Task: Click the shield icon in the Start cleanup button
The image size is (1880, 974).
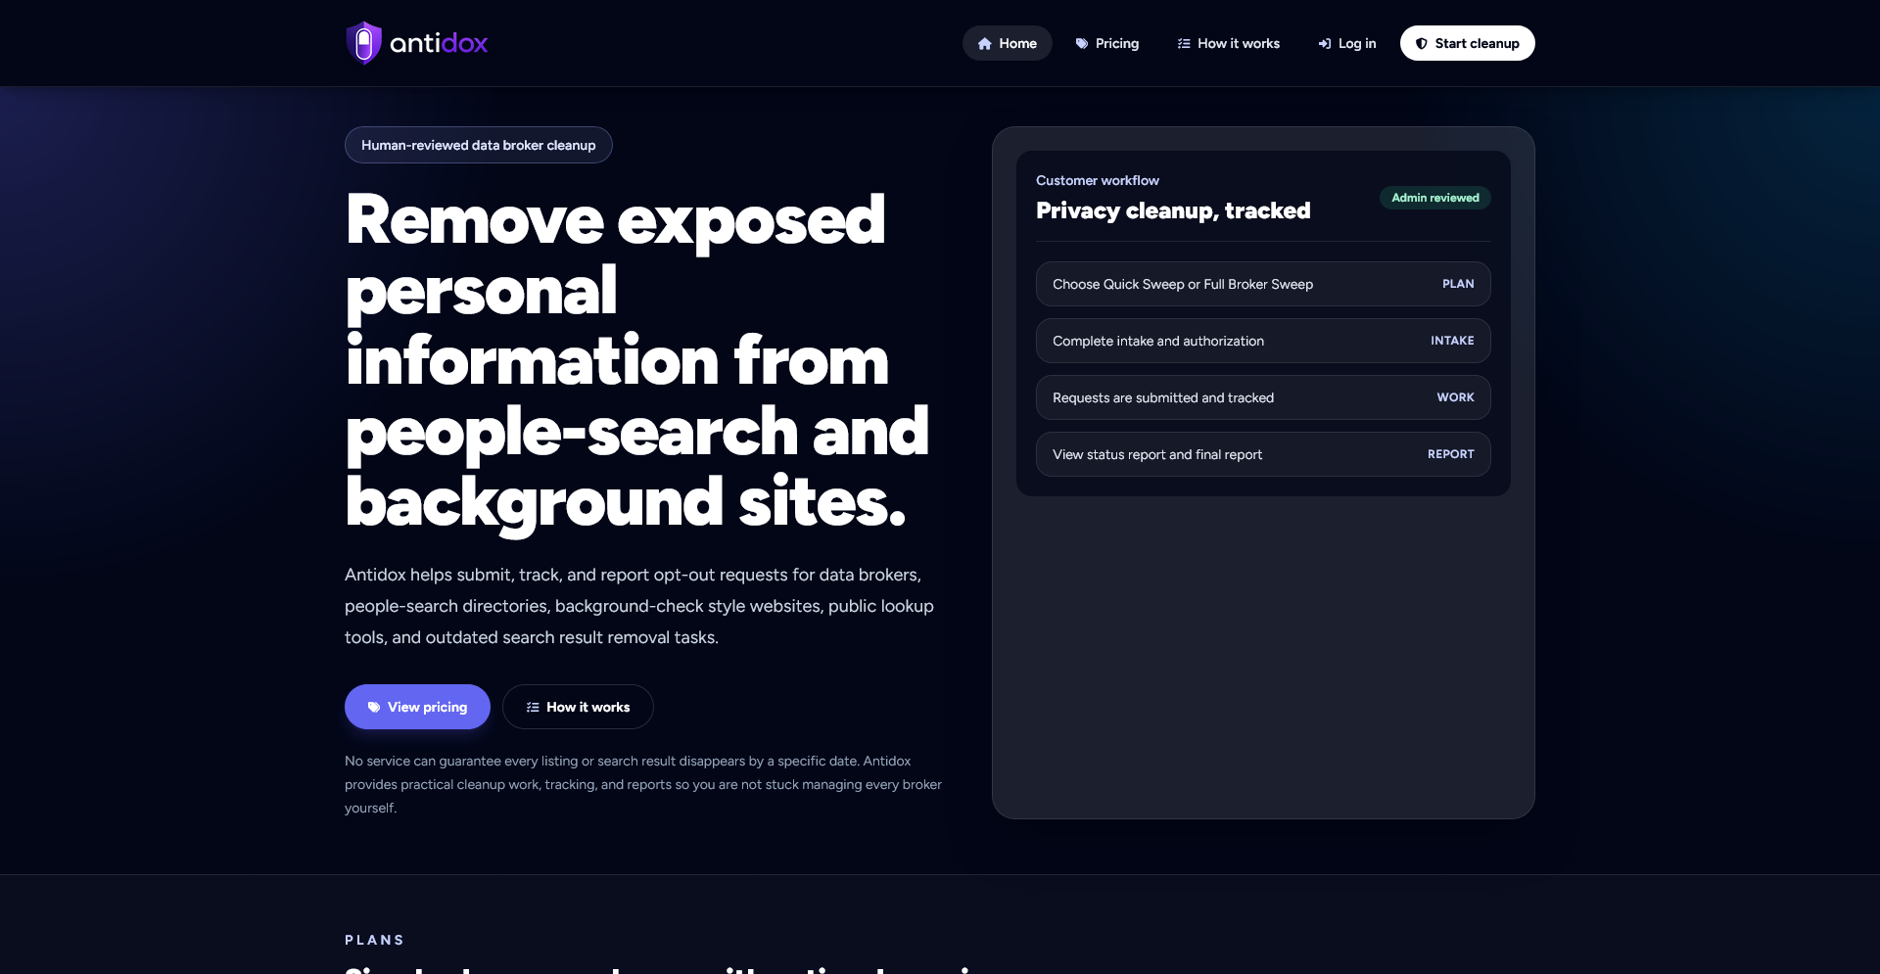Action: 1422,44
